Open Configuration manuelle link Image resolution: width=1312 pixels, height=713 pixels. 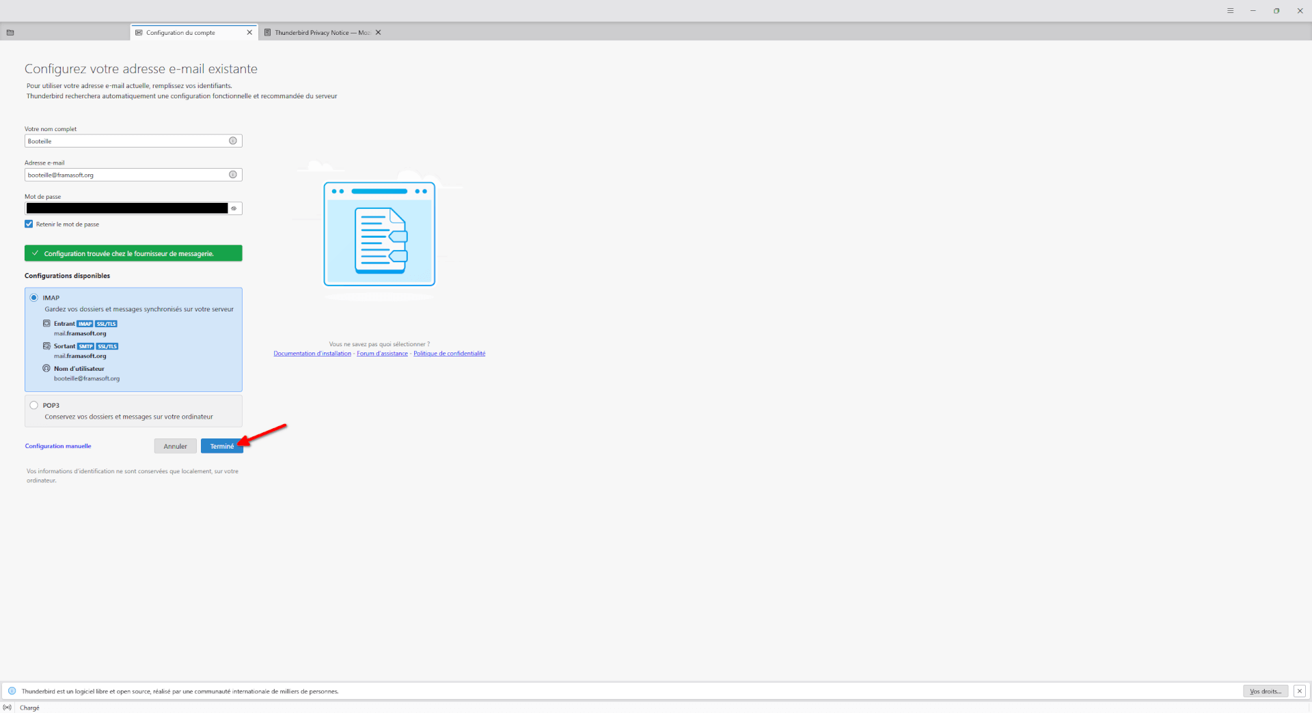pos(58,446)
